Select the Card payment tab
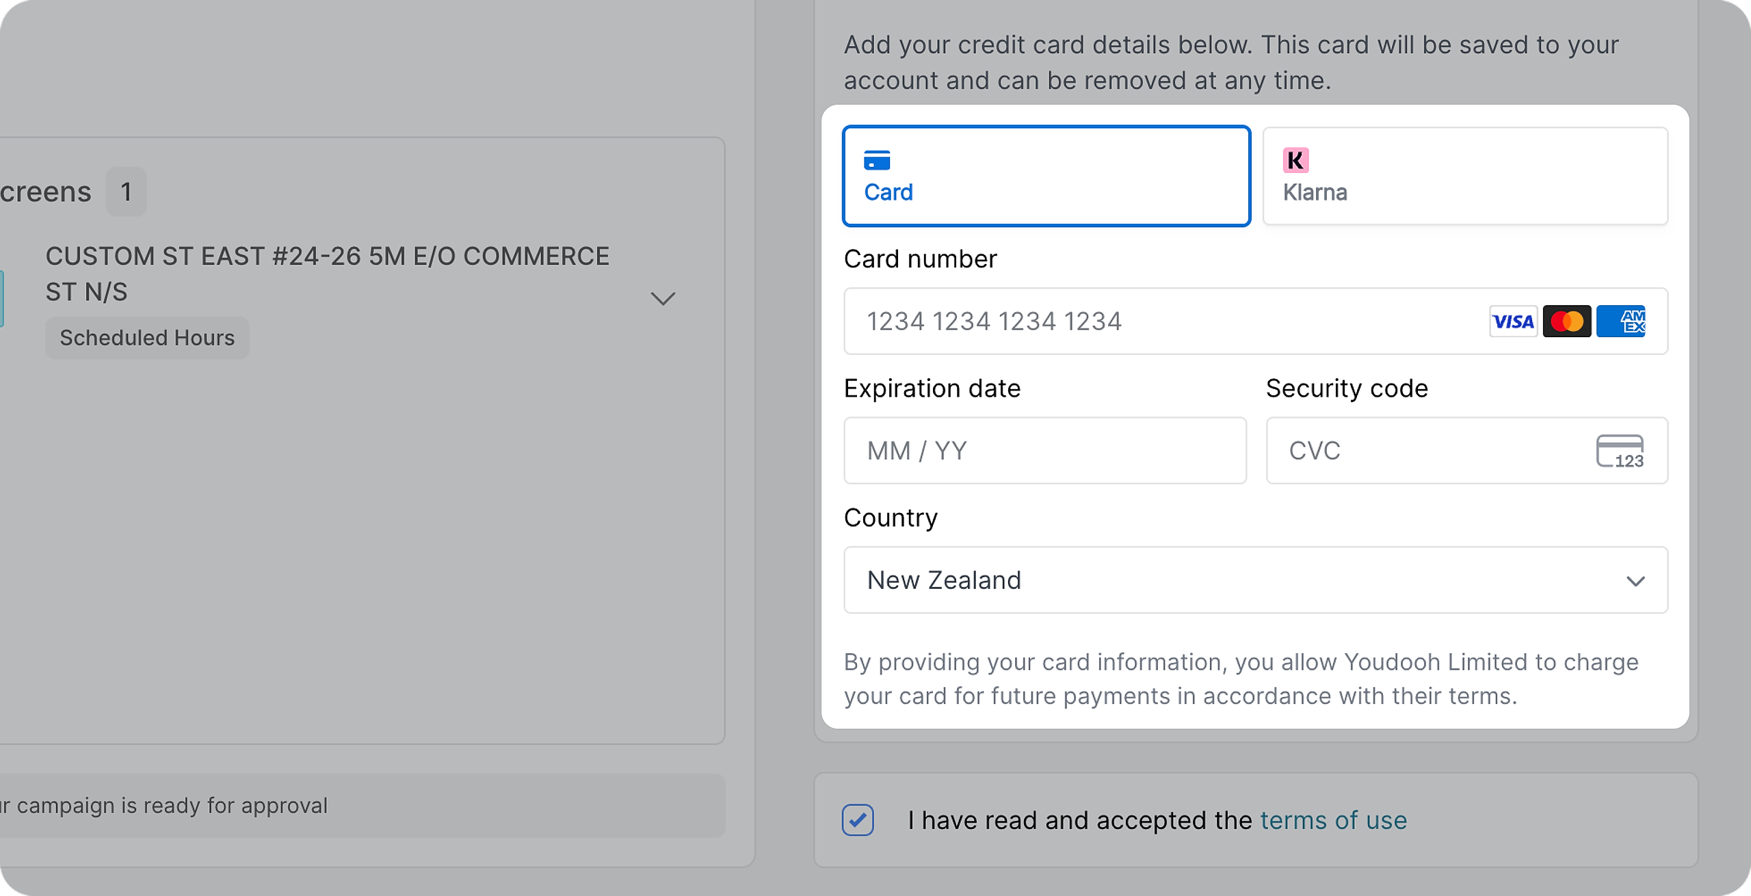 coord(1046,176)
